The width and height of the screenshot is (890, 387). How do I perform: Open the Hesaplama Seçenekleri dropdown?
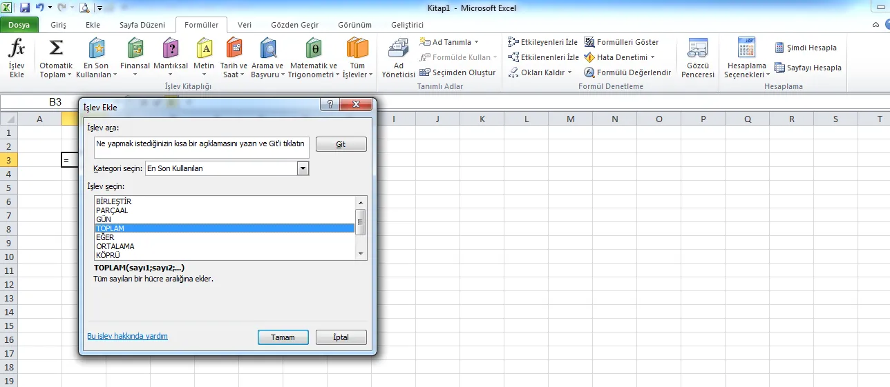point(746,59)
